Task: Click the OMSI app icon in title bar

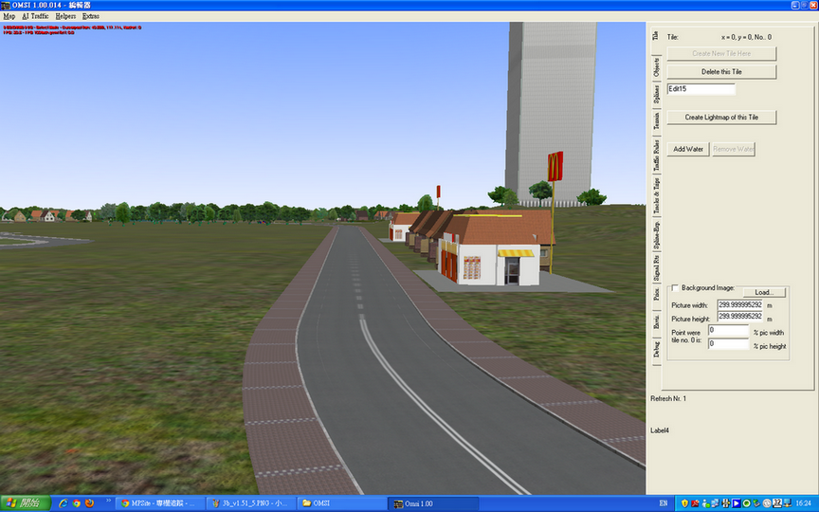Action: tap(6, 6)
